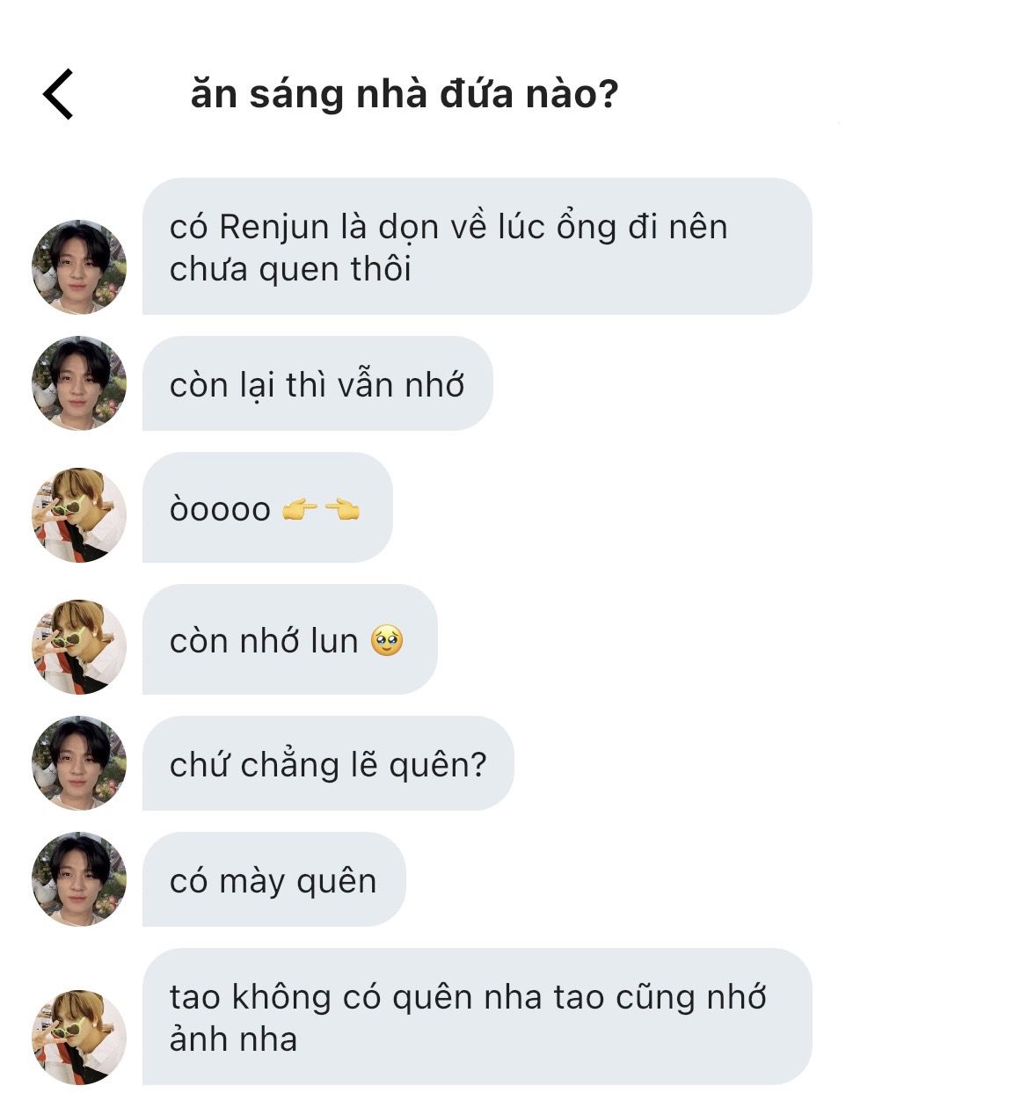Tap avatar next to "còn lại thì vẫn nhớ"
1028x1093 pixels.
pos(79,383)
